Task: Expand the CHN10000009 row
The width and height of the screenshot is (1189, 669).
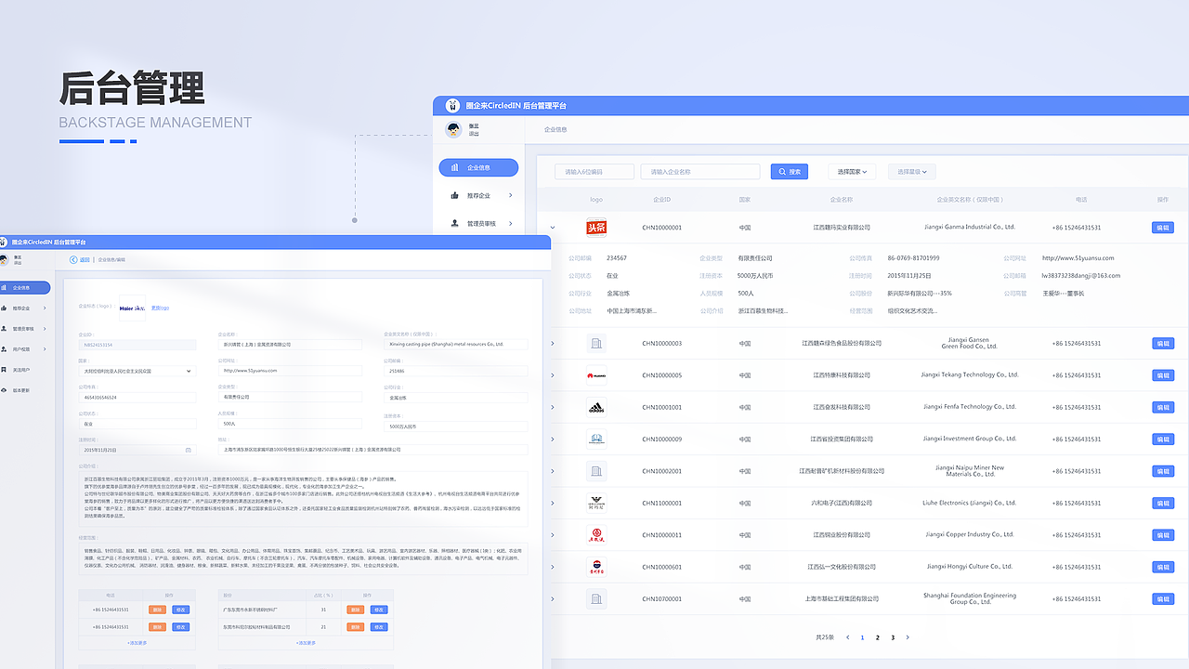Action: 552,439
